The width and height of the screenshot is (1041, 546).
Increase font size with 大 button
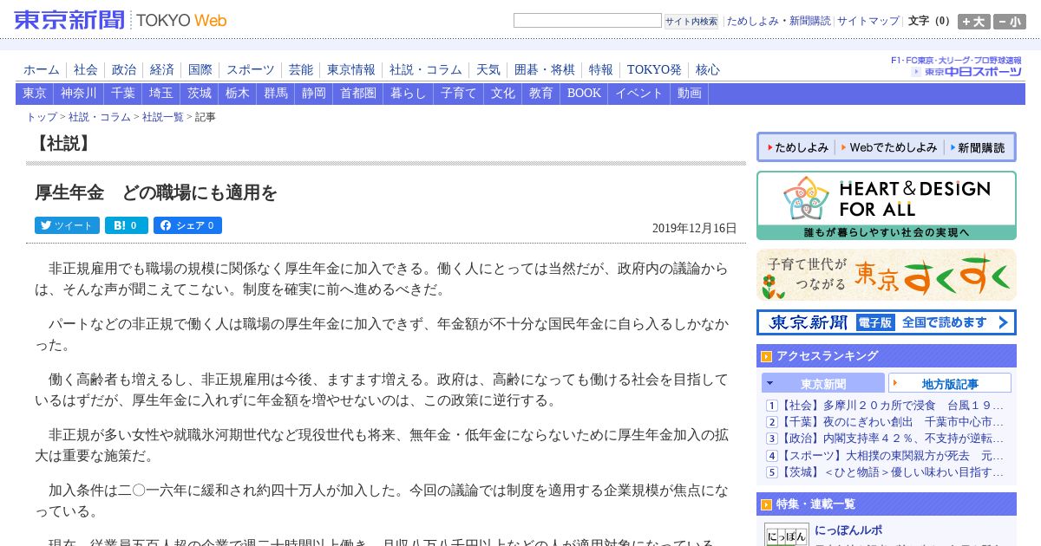click(x=974, y=22)
